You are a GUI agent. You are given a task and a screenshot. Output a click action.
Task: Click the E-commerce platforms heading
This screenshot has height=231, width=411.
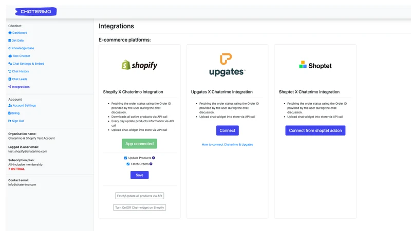124,40
